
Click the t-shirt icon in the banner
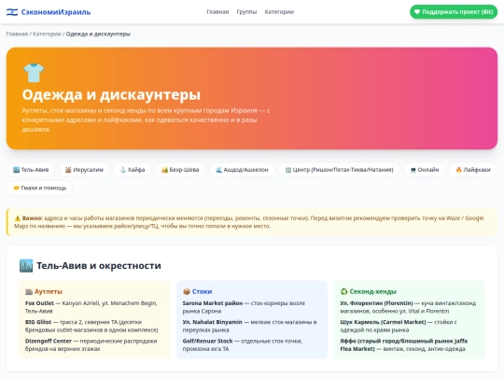[34, 73]
